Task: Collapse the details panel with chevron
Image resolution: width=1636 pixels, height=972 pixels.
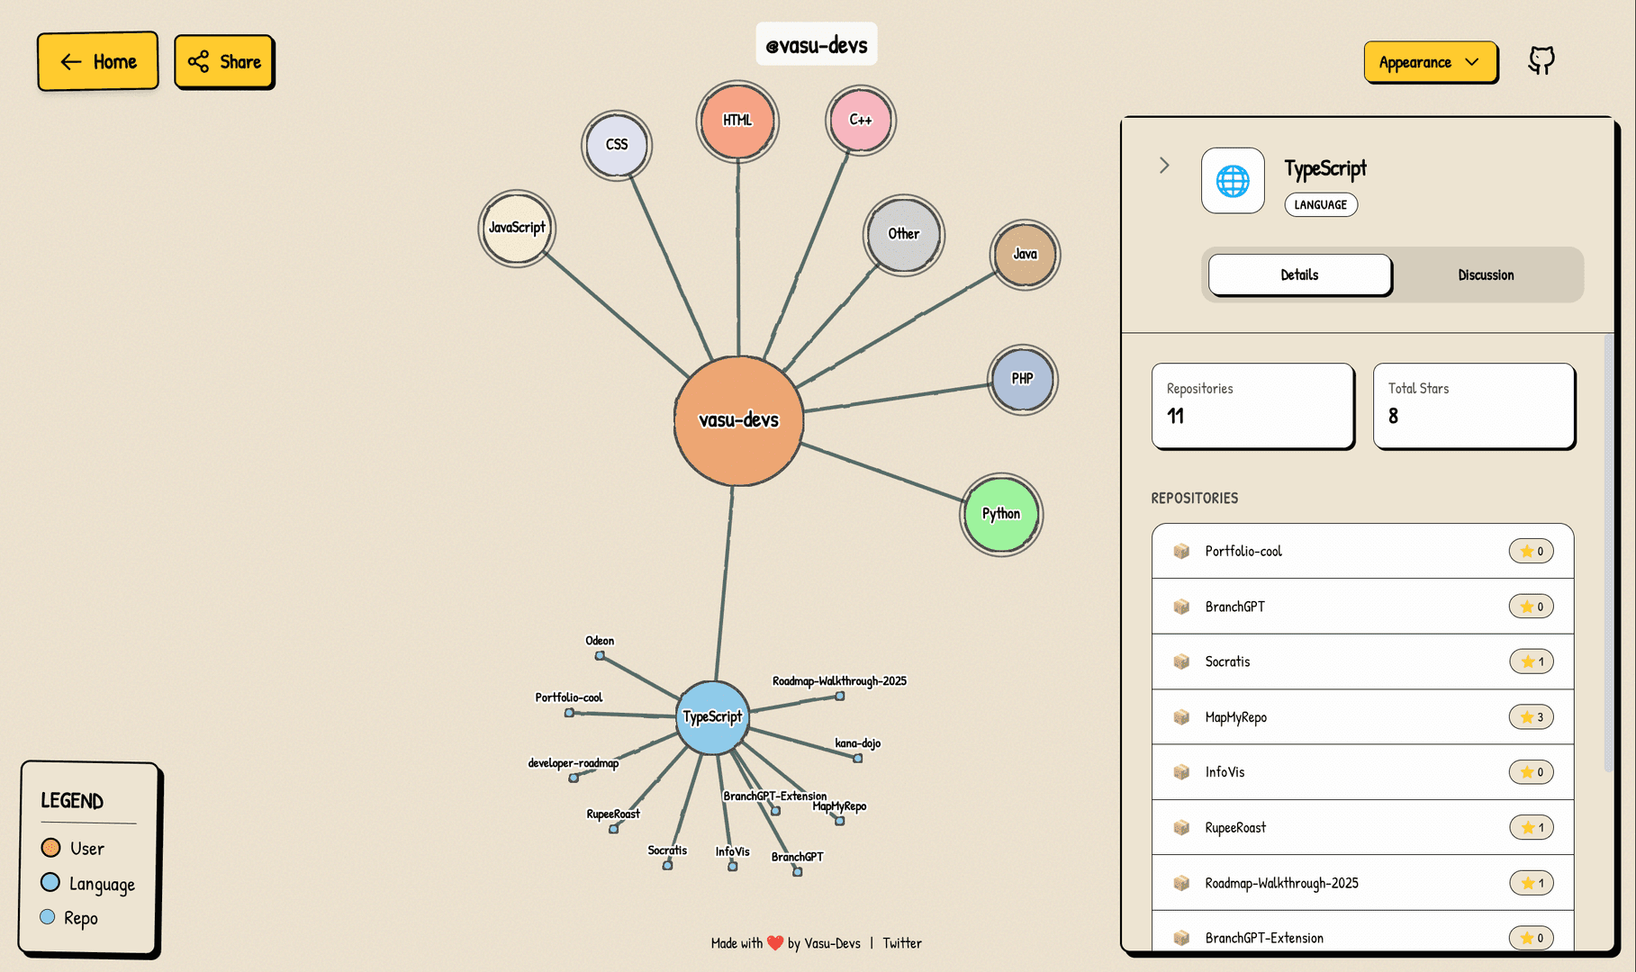Action: pos(1164,166)
